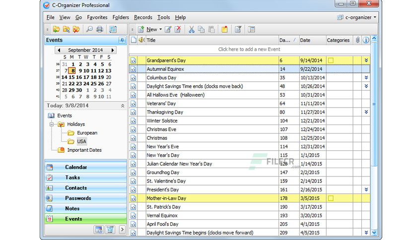Screen dimensions: 415x240
Task: Open the File menu
Action: [50, 17]
